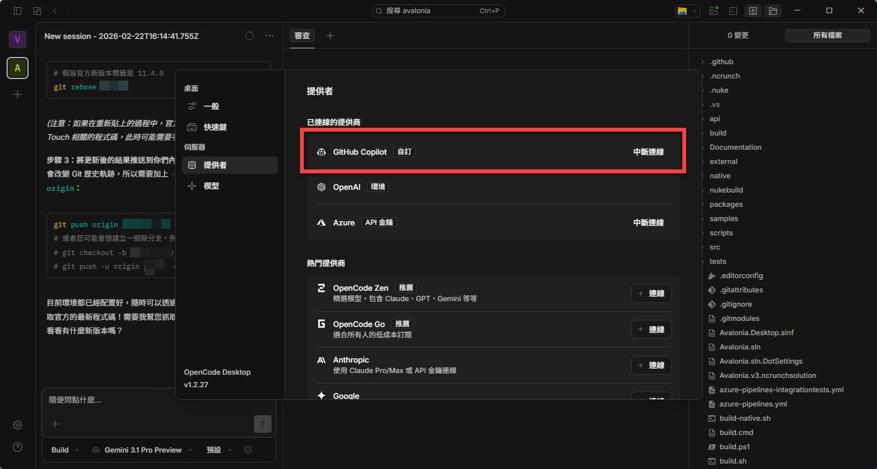Expand the .github folder
This screenshot has width=877, height=469.
(x=721, y=62)
